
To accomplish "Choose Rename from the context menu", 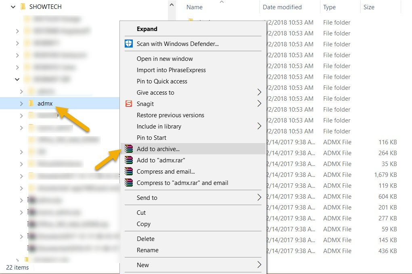I will 147,250.
